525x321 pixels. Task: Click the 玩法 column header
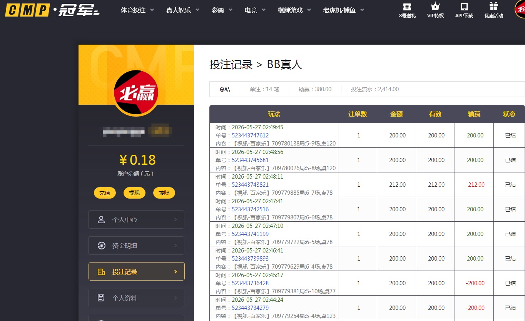click(x=274, y=114)
